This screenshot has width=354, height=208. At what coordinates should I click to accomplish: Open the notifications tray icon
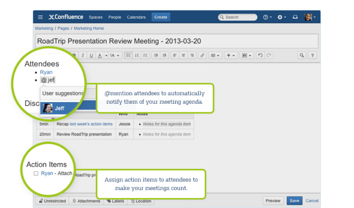pyautogui.click(x=295, y=17)
